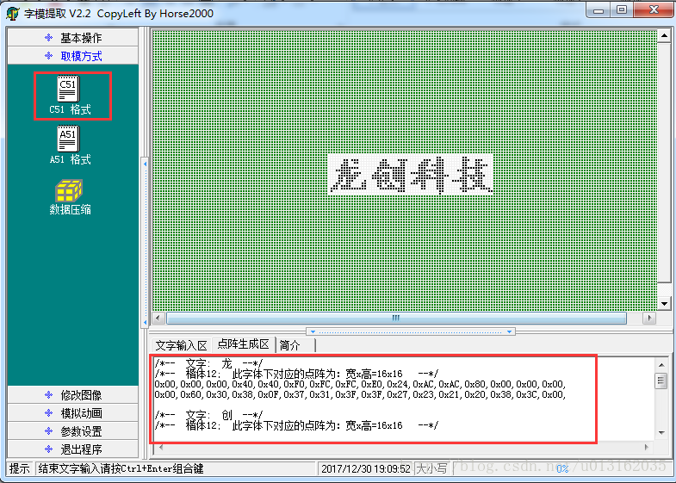The image size is (676, 483).
Task: Select the C51 格式 icon
Action: click(x=68, y=89)
